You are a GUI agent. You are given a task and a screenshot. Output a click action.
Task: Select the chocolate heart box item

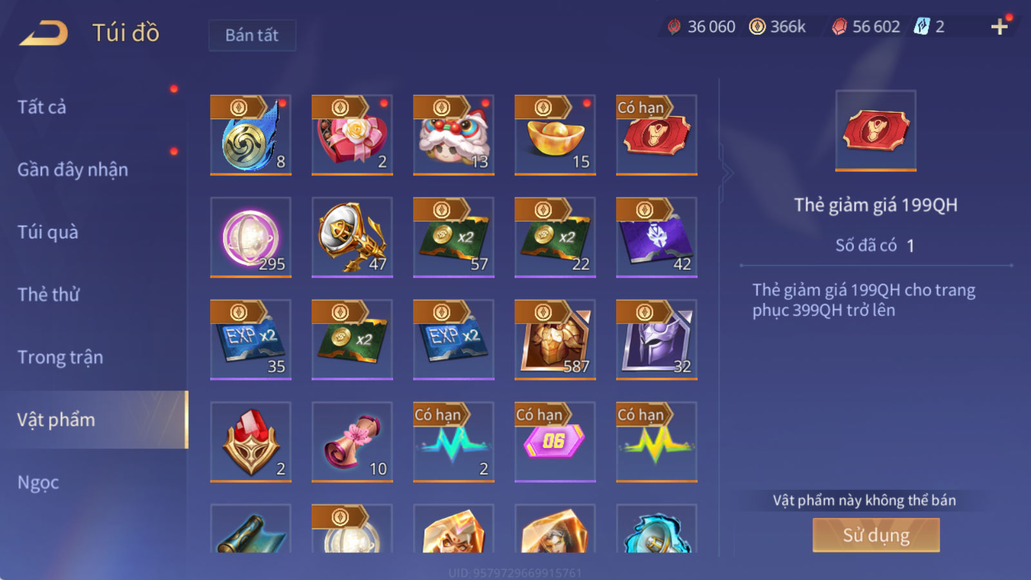coord(352,135)
